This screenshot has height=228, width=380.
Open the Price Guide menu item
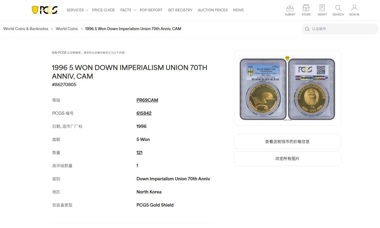click(103, 10)
